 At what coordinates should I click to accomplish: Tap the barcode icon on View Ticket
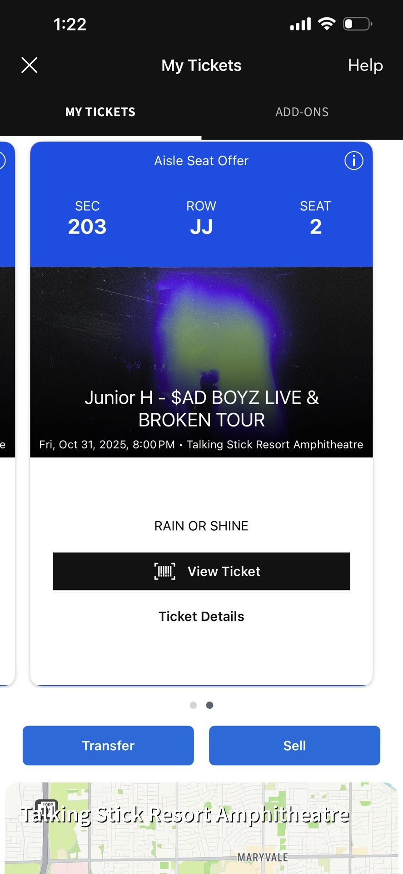coord(165,571)
